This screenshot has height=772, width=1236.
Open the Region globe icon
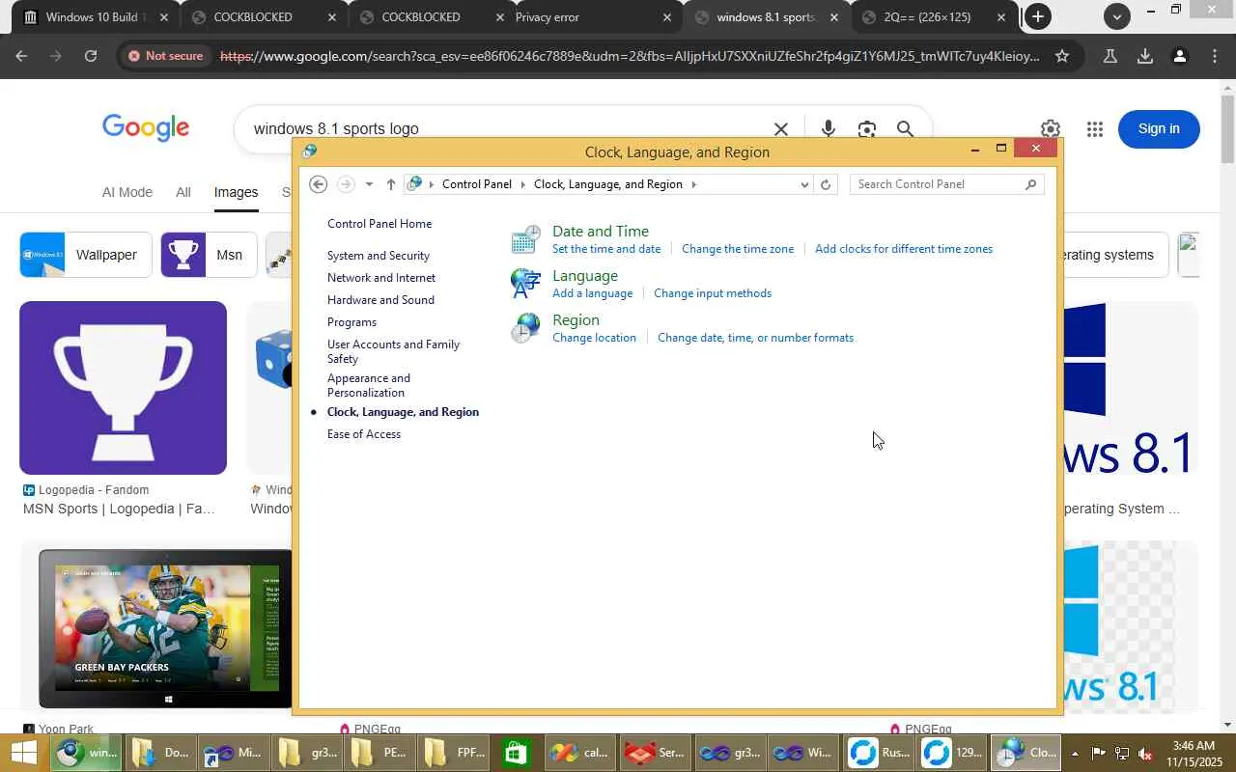click(x=525, y=328)
